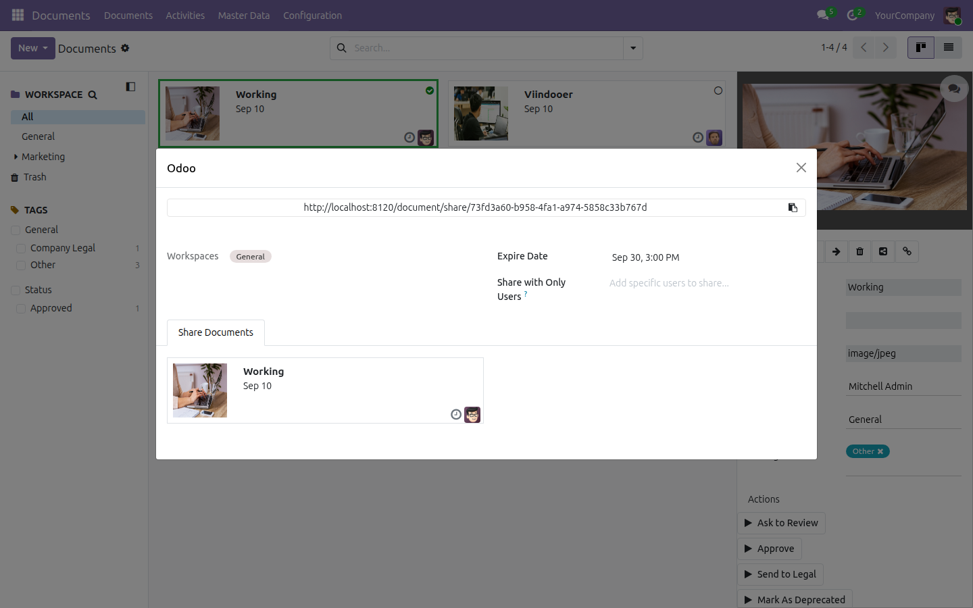Screen dimensions: 973x608
Task: Click the Viindooer document thumbnail
Action: tap(481, 113)
